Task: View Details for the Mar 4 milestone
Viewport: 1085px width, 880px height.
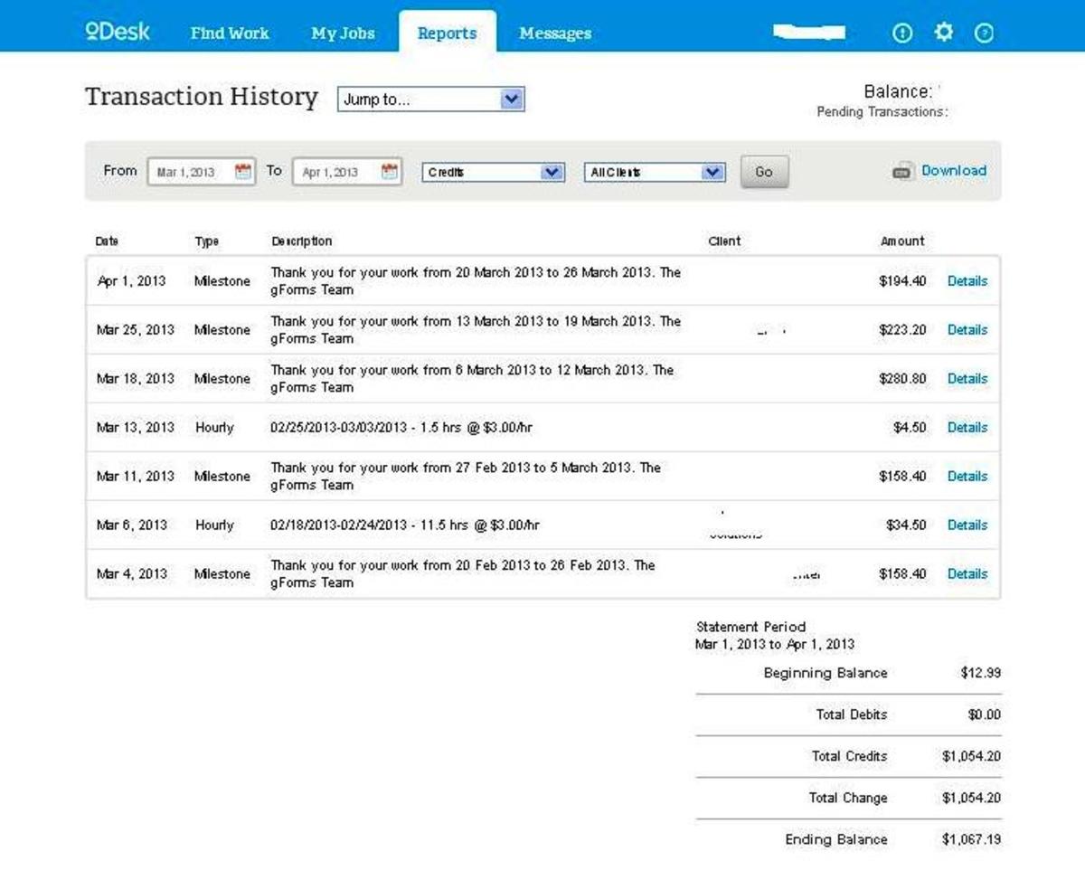Action: [967, 573]
